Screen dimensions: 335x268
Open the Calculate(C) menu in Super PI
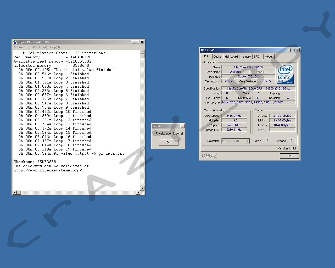(21, 47)
